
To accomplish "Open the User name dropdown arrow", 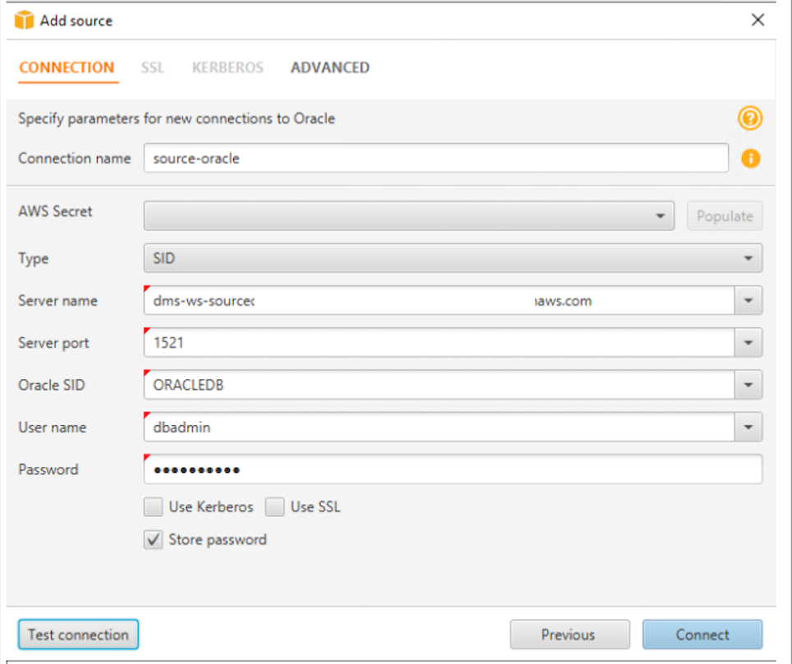I will (748, 428).
